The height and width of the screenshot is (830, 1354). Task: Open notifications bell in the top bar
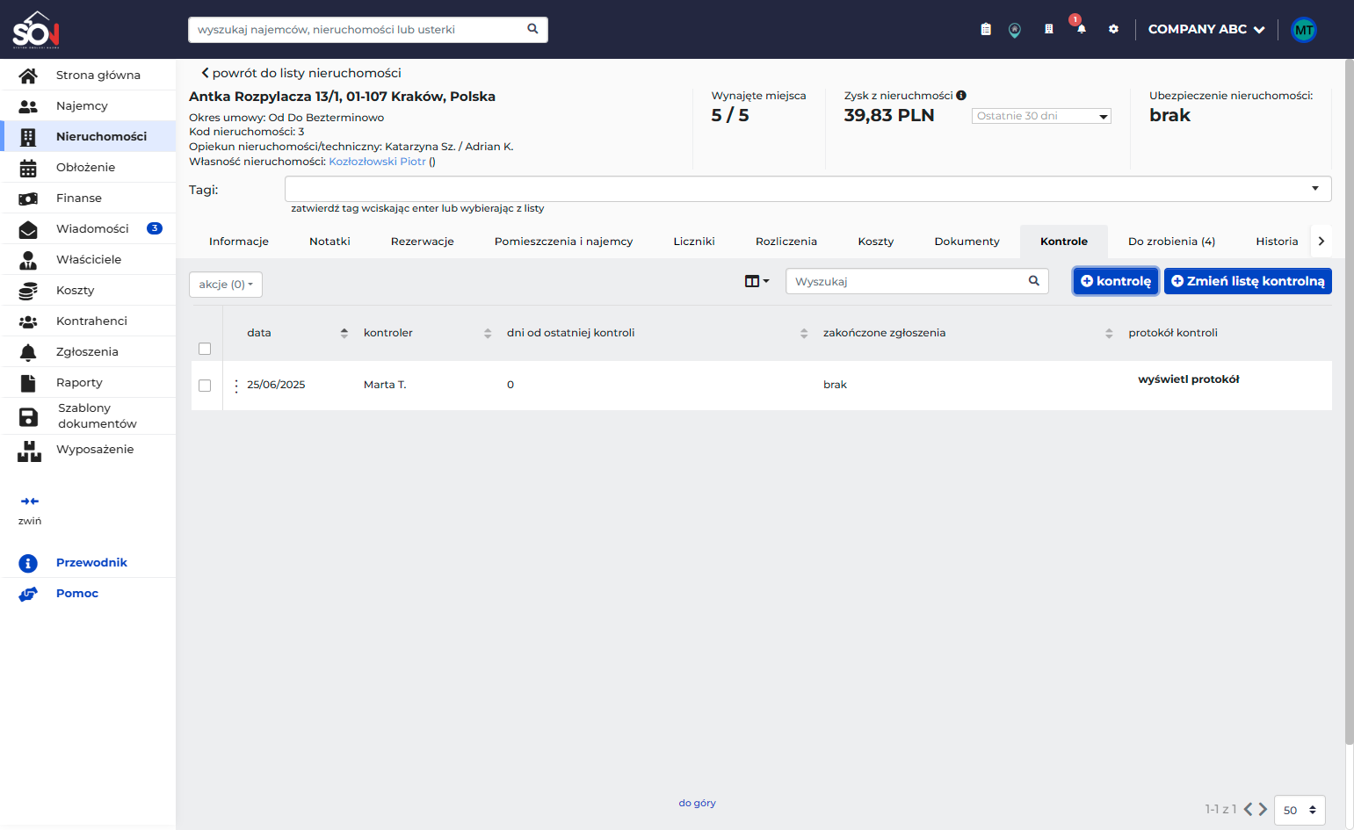click(1082, 29)
